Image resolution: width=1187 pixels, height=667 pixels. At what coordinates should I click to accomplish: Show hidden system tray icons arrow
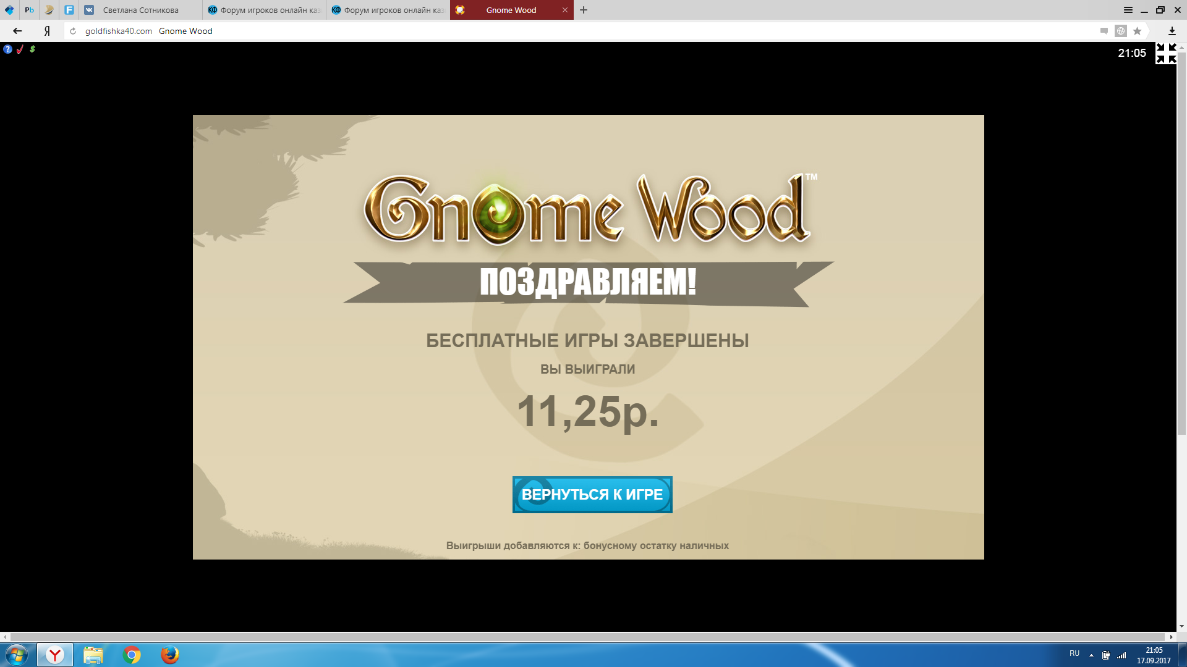[x=1091, y=655]
